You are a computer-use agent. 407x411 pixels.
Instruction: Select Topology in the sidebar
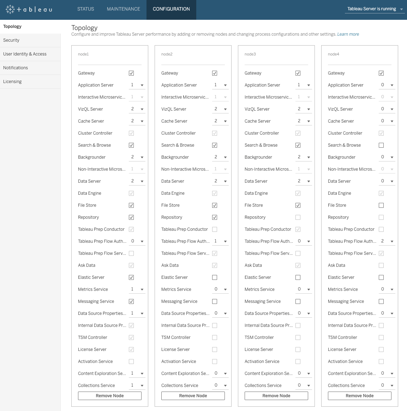pos(30,27)
